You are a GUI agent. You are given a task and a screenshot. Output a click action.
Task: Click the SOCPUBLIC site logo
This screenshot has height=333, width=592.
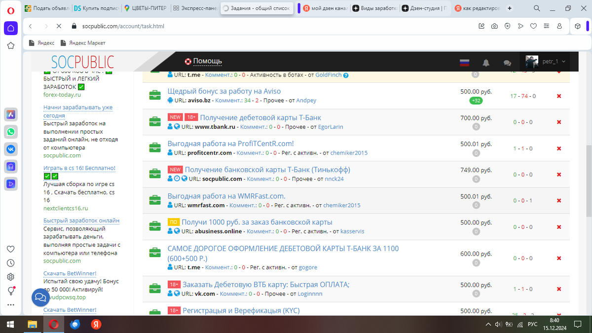pos(82,62)
